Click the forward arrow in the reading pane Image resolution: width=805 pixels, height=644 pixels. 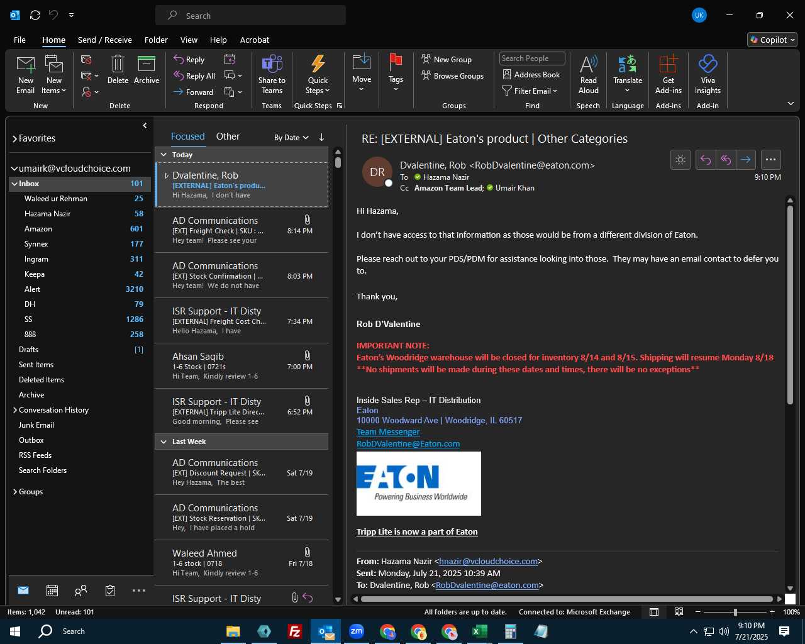[746, 160]
